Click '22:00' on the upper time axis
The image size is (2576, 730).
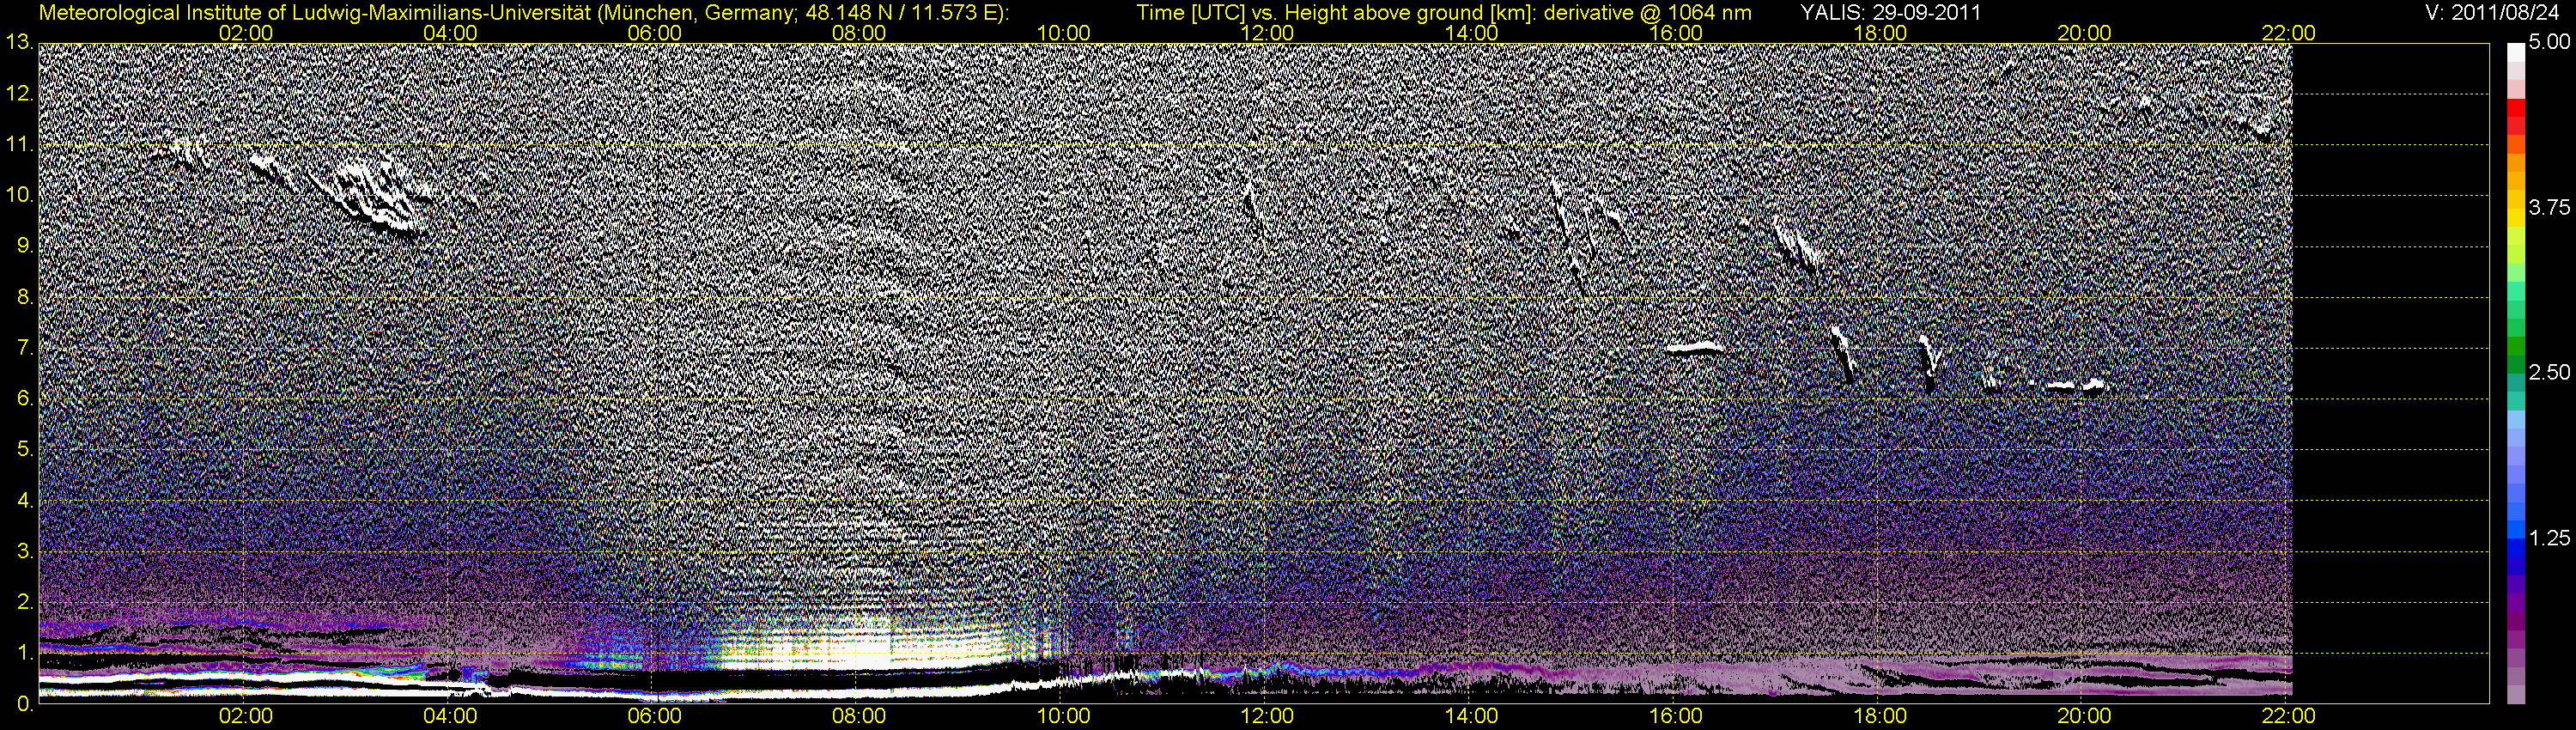(x=2288, y=33)
